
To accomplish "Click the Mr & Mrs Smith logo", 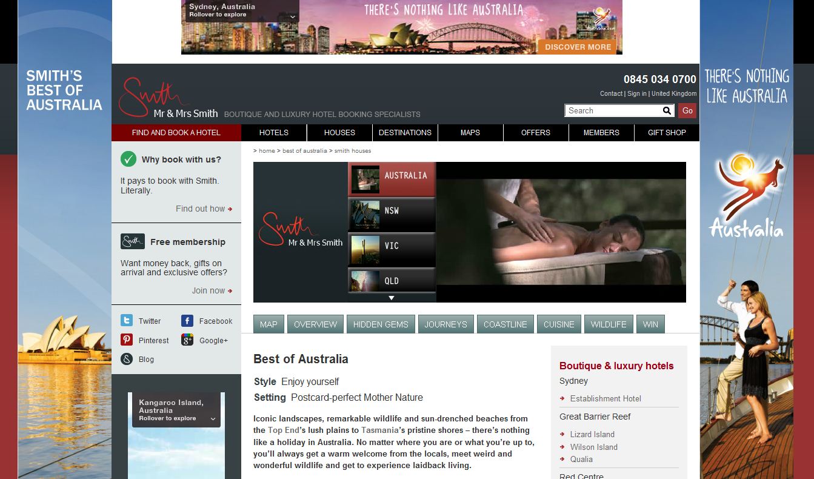I will point(168,98).
